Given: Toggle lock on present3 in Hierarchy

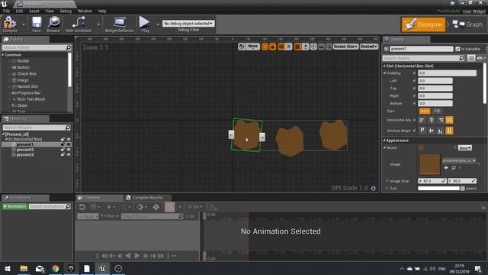Looking at the screenshot, I should click(63, 154).
